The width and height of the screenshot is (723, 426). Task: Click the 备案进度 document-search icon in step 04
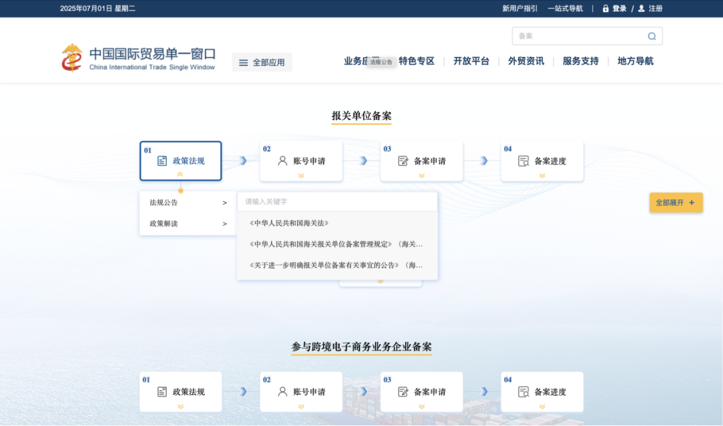click(523, 161)
